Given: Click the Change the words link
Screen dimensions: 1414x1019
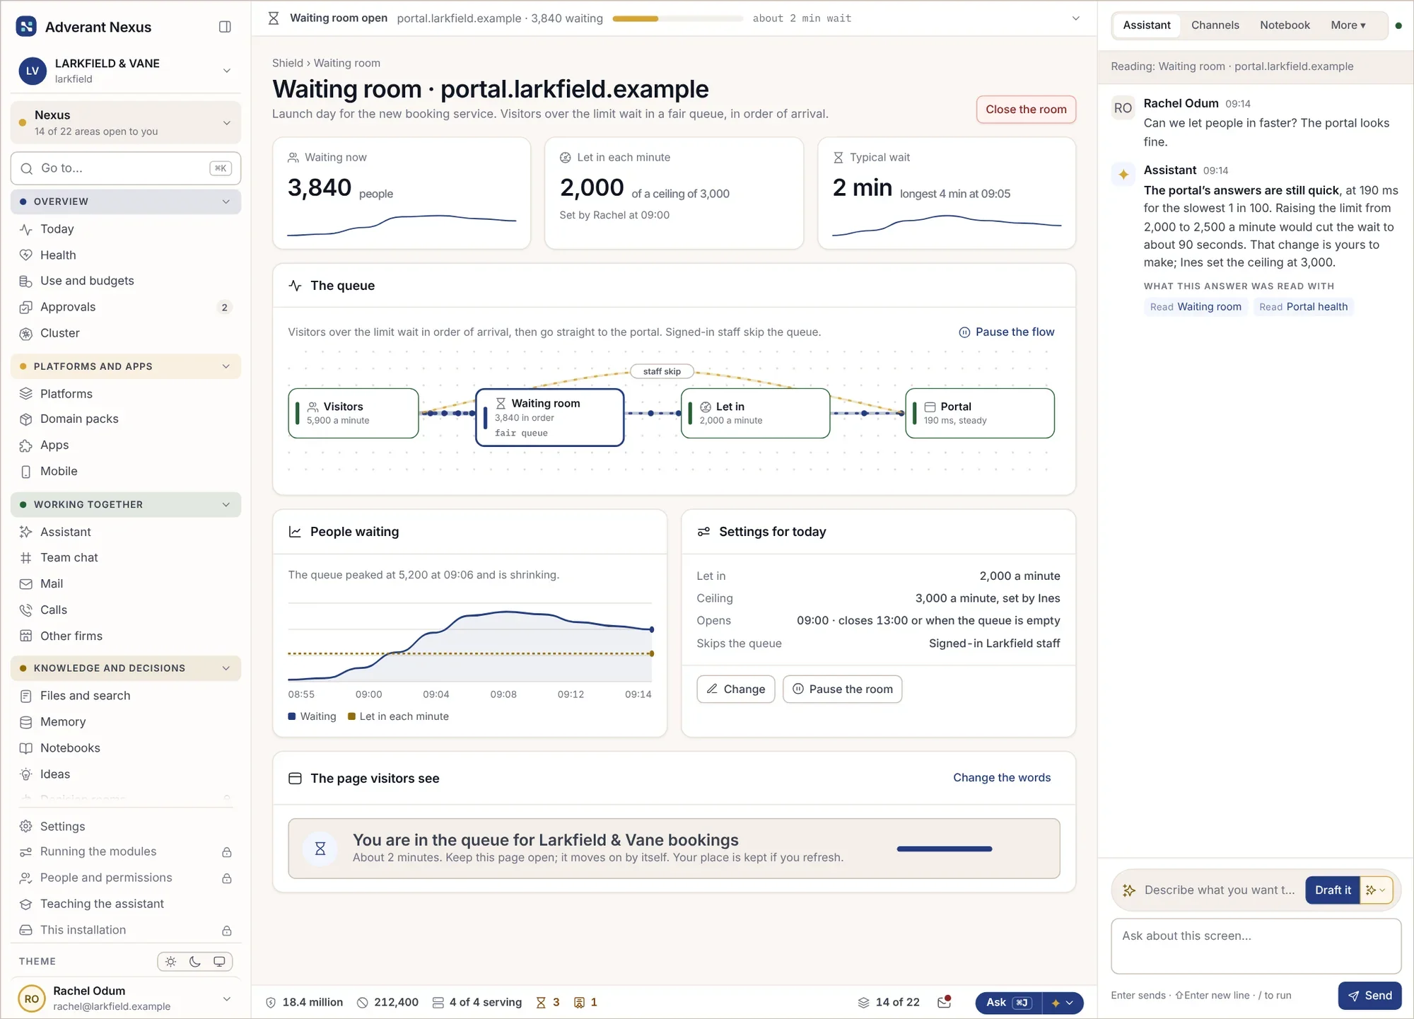Looking at the screenshot, I should point(1002,778).
